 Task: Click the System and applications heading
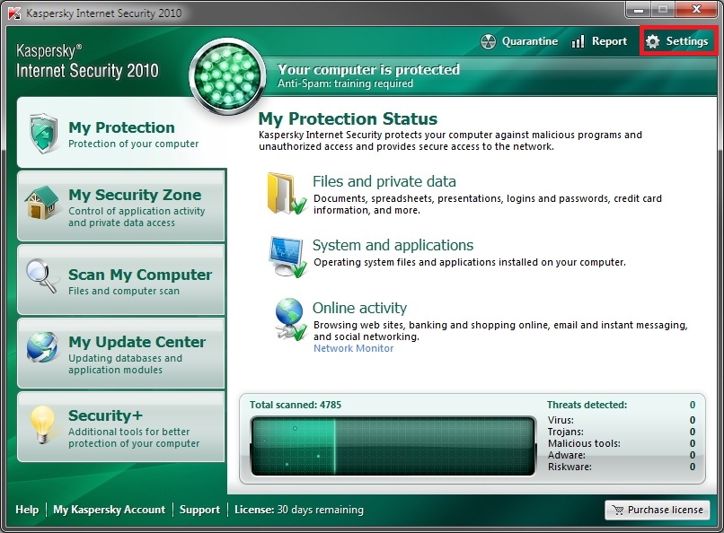pyautogui.click(x=393, y=245)
